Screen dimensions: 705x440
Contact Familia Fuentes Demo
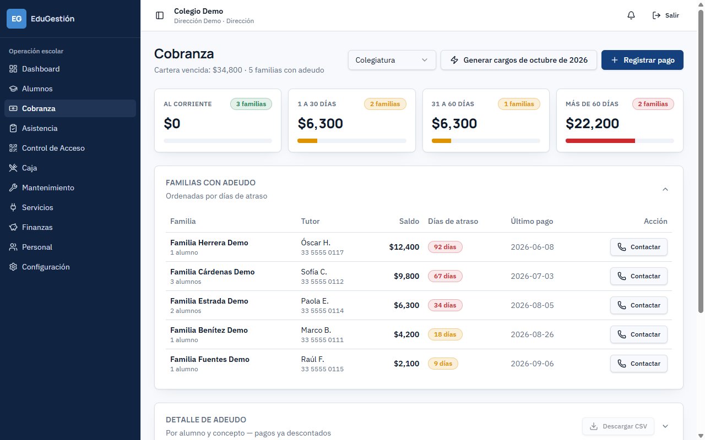639,364
